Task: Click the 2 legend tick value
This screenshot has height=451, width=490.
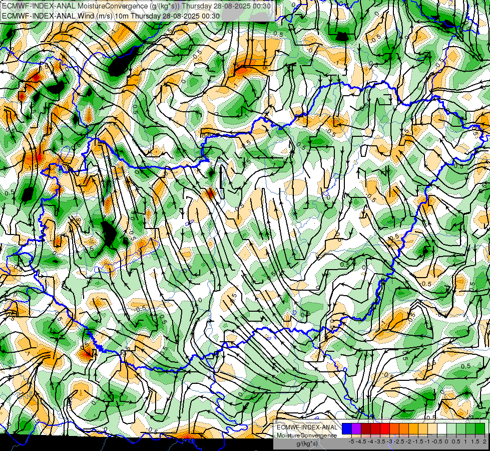Action: click(484, 441)
